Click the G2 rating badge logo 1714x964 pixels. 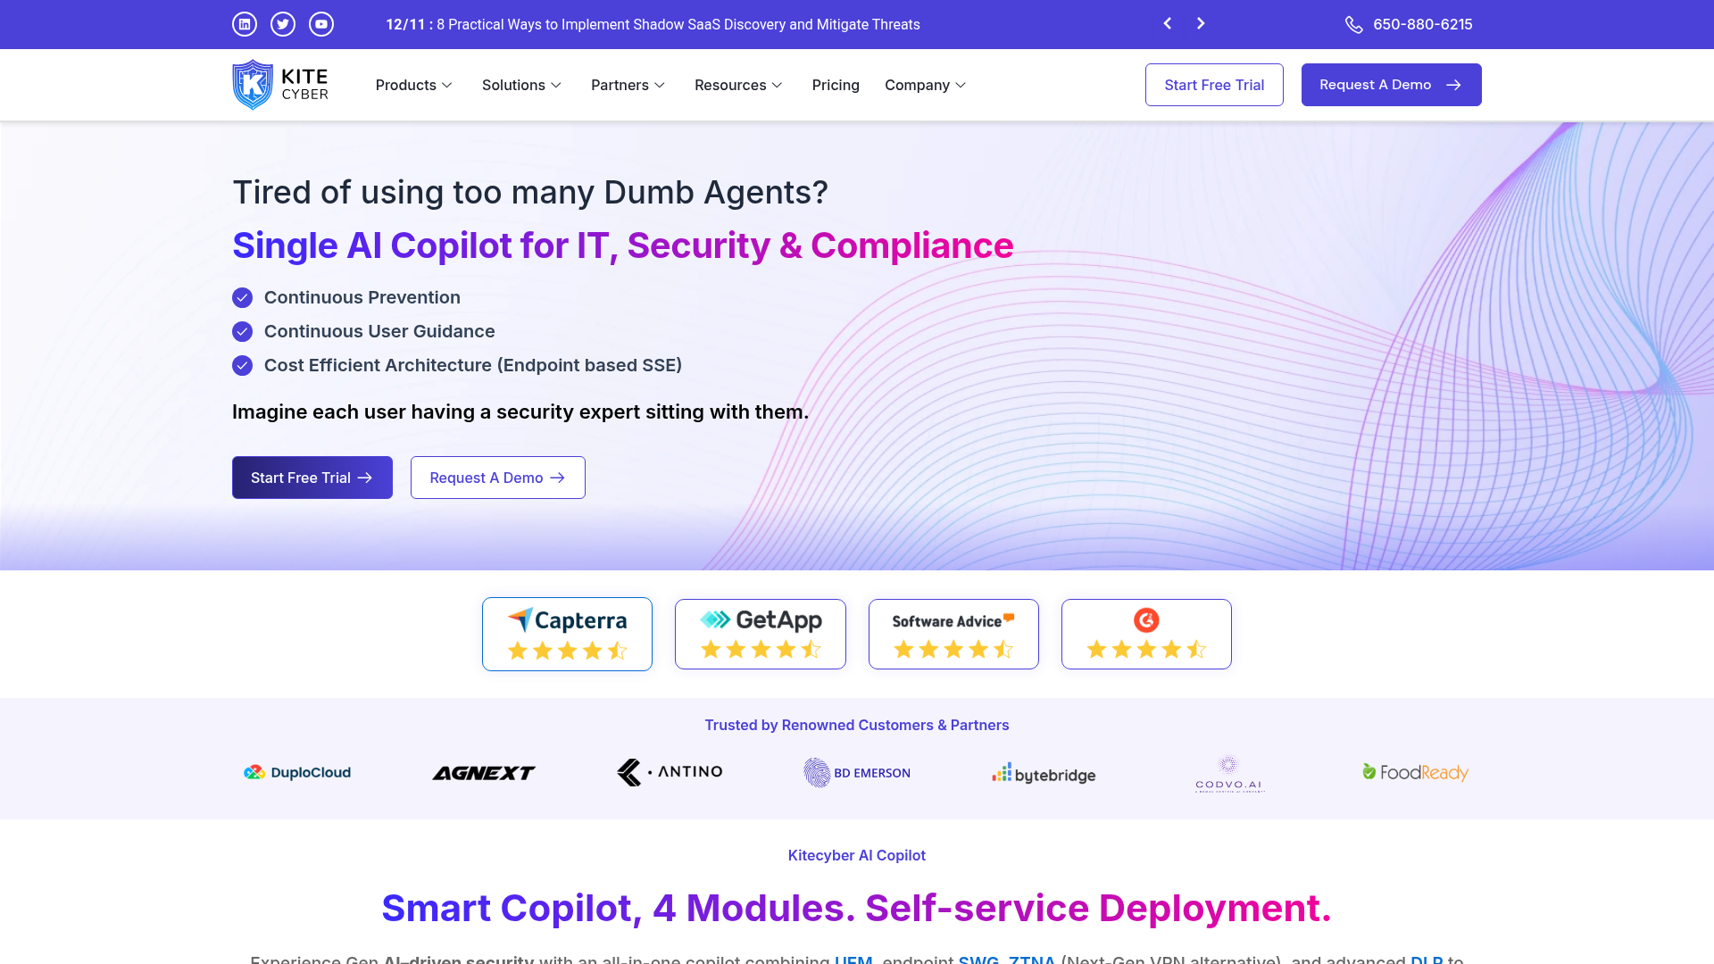[1146, 620]
